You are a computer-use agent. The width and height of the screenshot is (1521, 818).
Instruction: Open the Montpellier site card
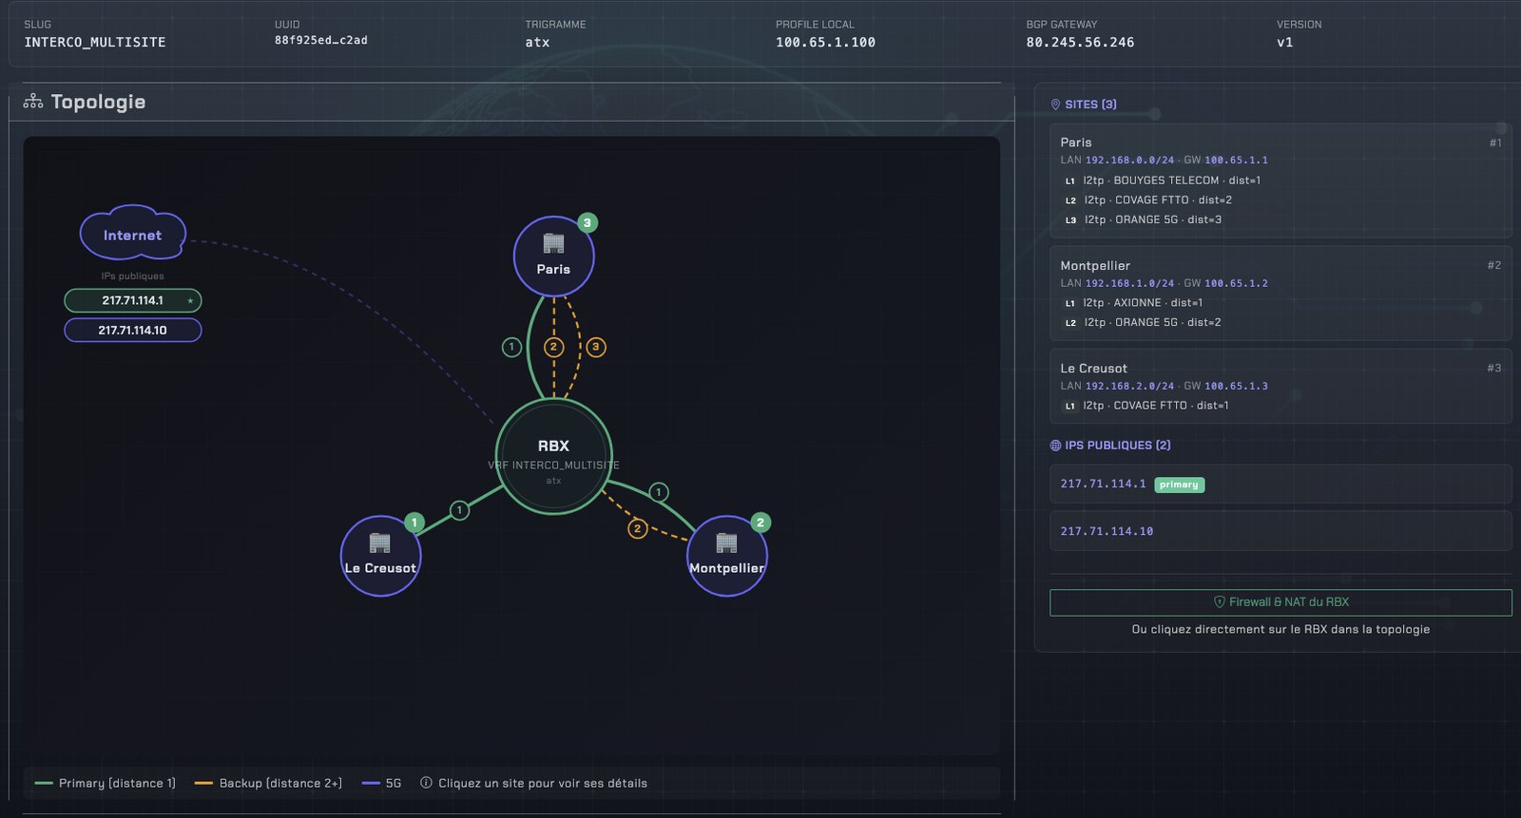1280,294
